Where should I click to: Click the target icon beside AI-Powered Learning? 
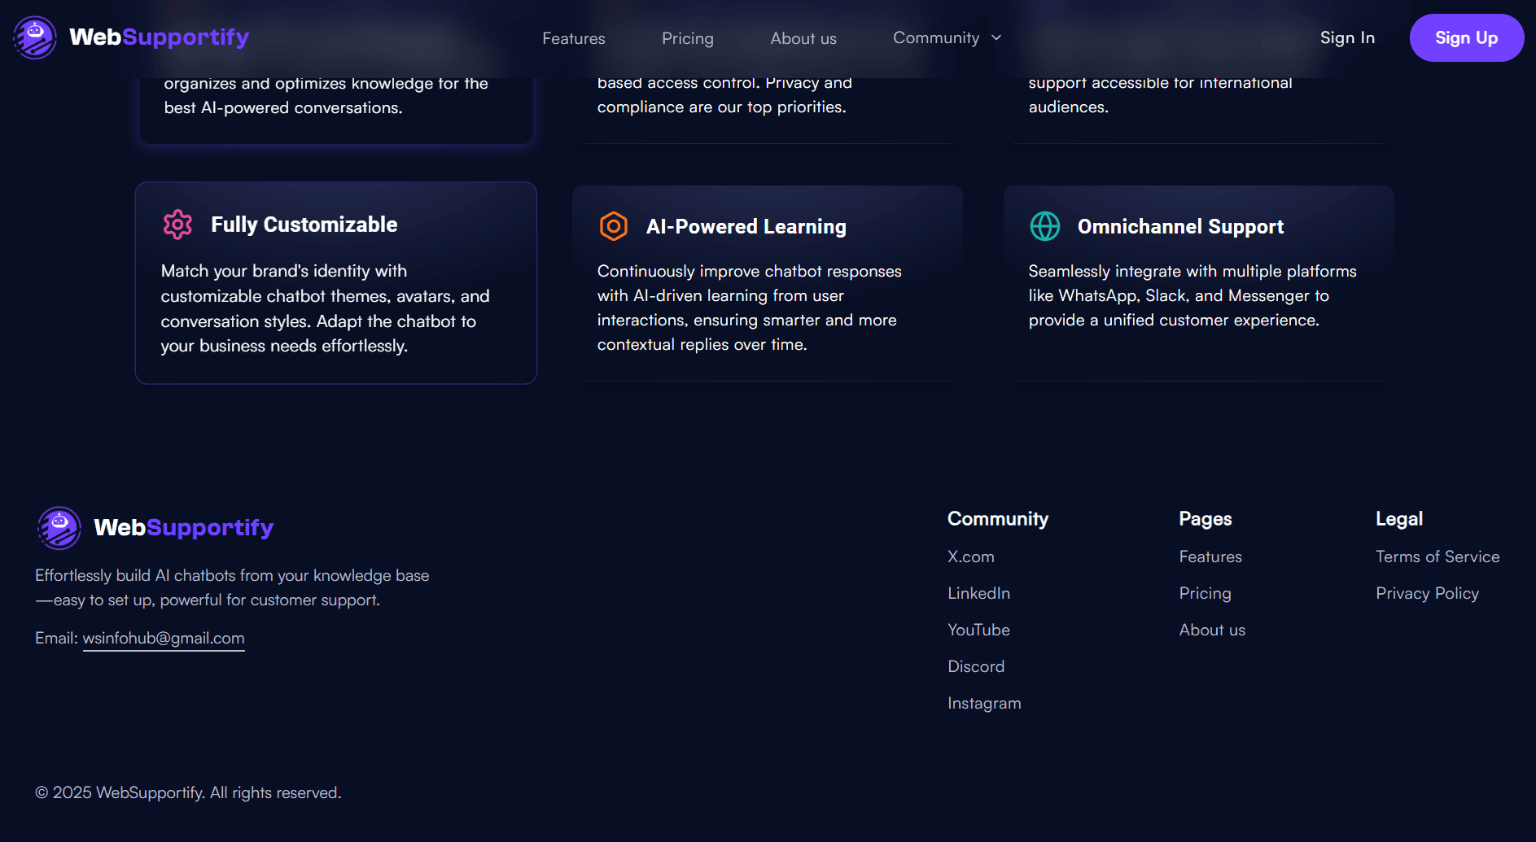[x=613, y=226]
